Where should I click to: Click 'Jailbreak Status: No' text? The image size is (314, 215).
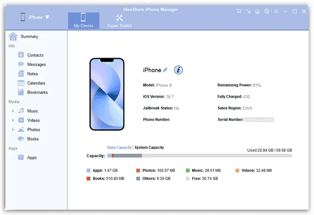[161, 108]
